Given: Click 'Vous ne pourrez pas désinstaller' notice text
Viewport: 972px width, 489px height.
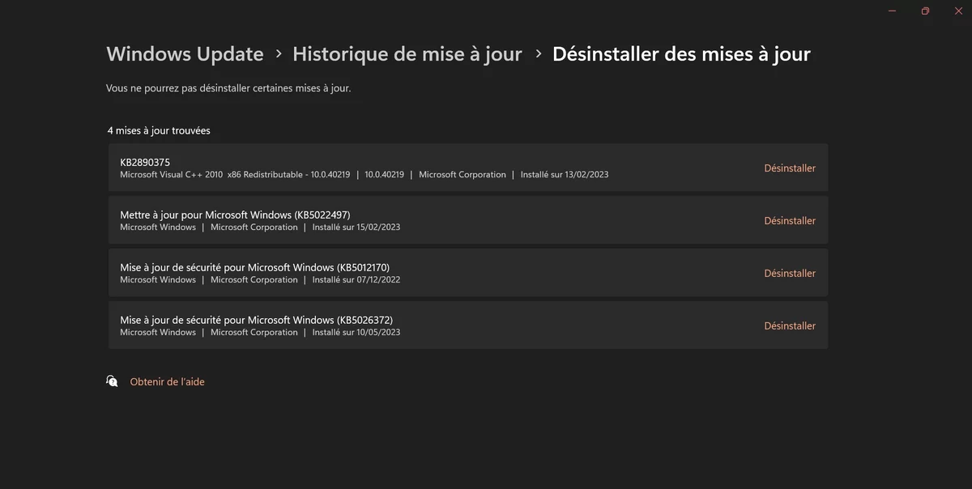Looking at the screenshot, I should [x=228, y=88].
